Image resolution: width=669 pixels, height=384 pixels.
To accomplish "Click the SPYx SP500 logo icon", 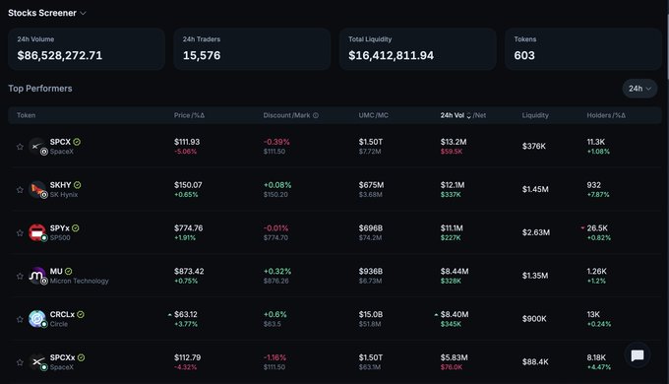I will click(37, 232).
